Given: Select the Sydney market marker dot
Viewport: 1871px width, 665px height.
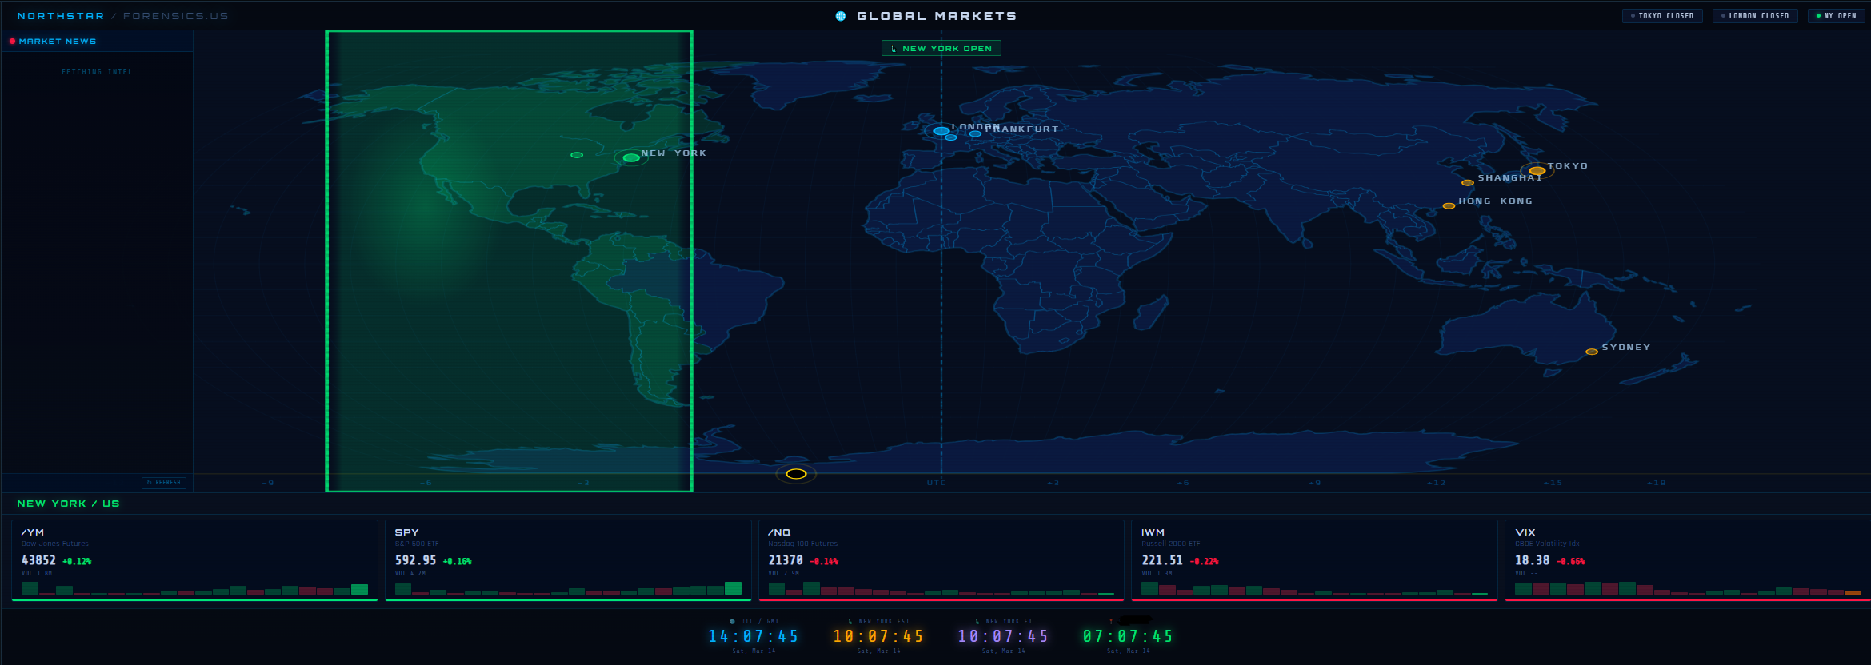Looking at the screenshot, I should click(1592, 352).
